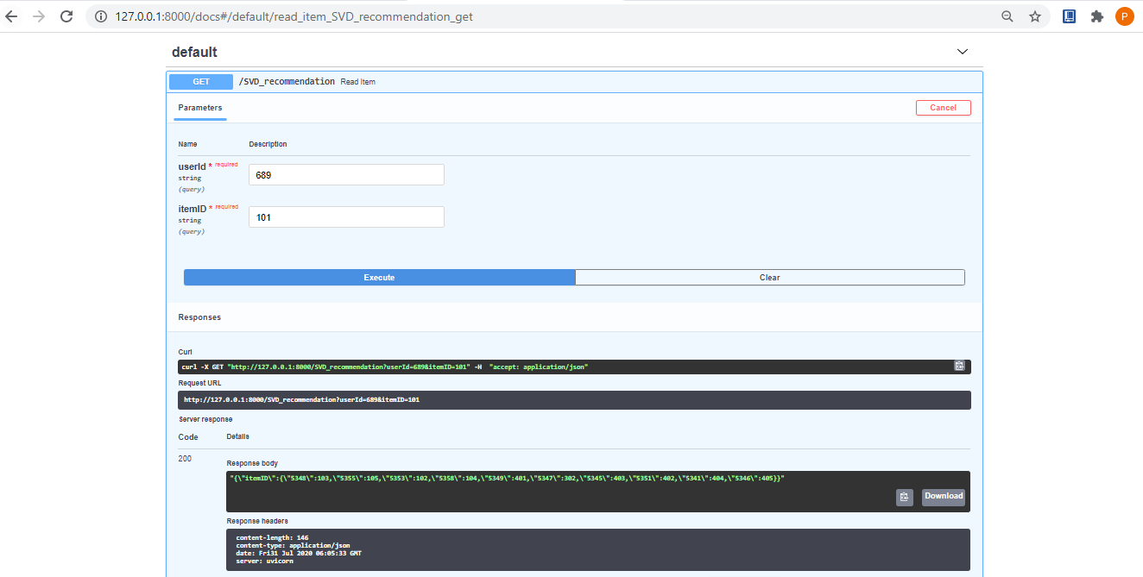
Task: Reload the page
Action: [x=66, y=16]
